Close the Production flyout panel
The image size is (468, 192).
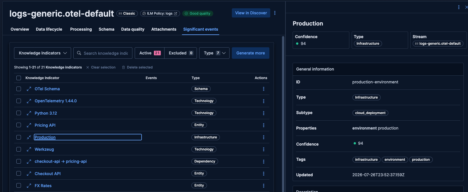(x=466, y=7)
